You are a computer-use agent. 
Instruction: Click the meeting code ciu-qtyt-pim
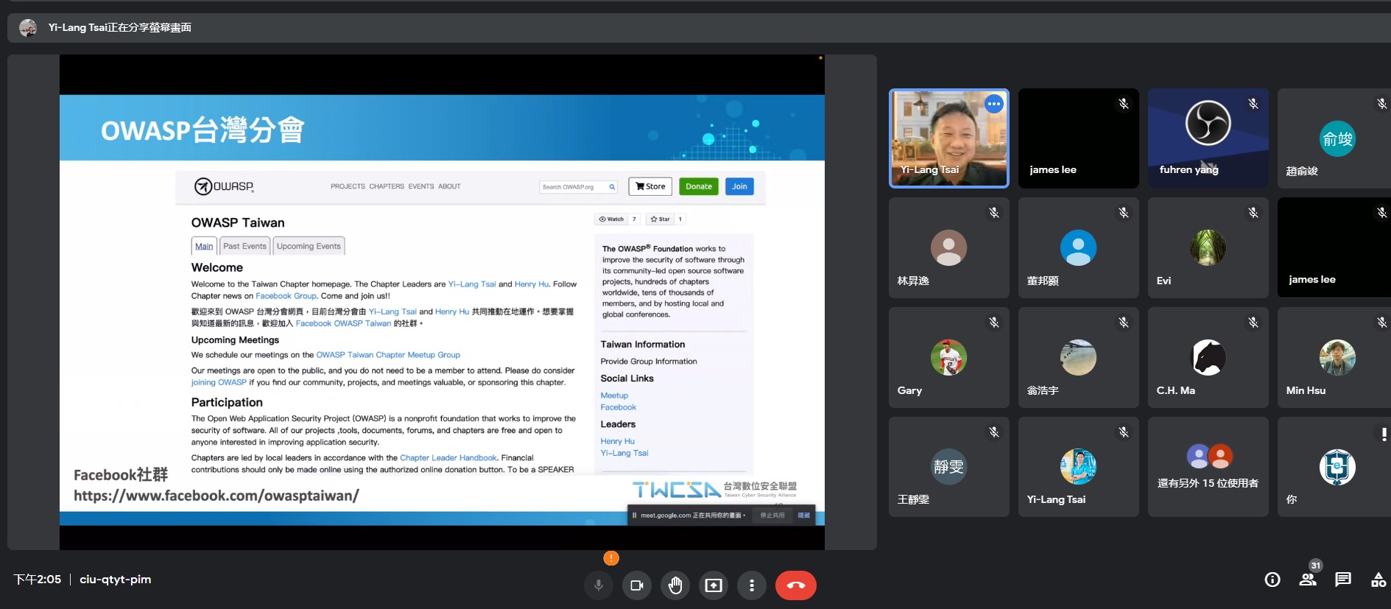115,580
